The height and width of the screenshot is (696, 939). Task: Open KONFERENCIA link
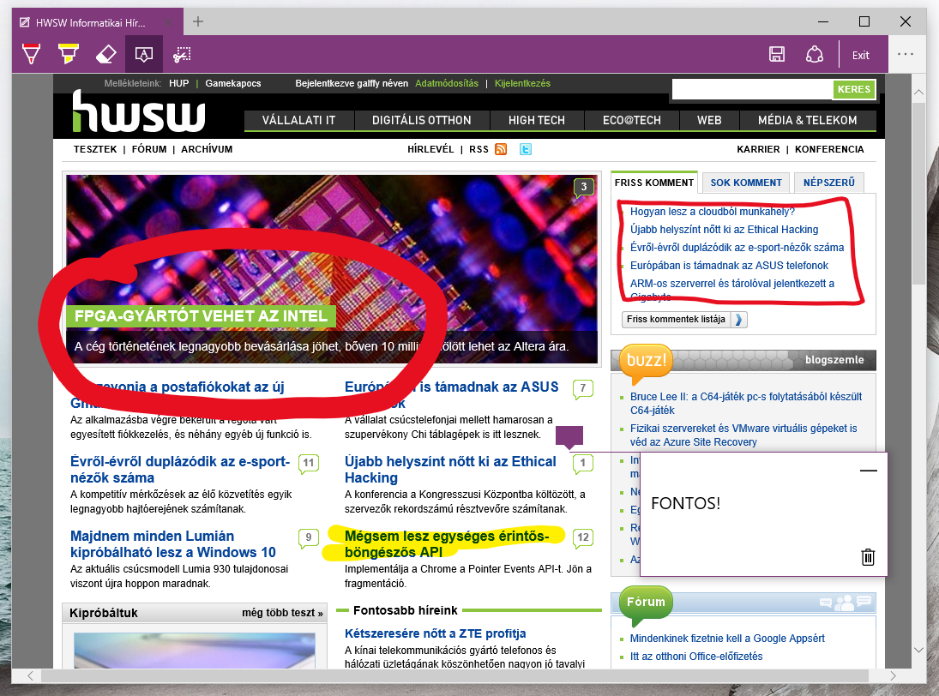pyautogui.click(x=829, y=150)
